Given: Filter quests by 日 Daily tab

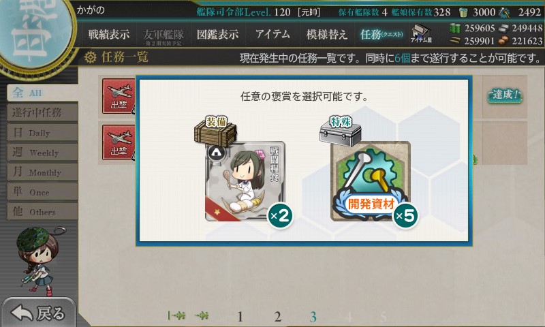Looking at the screenshot, I should pyautogui.click(x=42, y=133).
